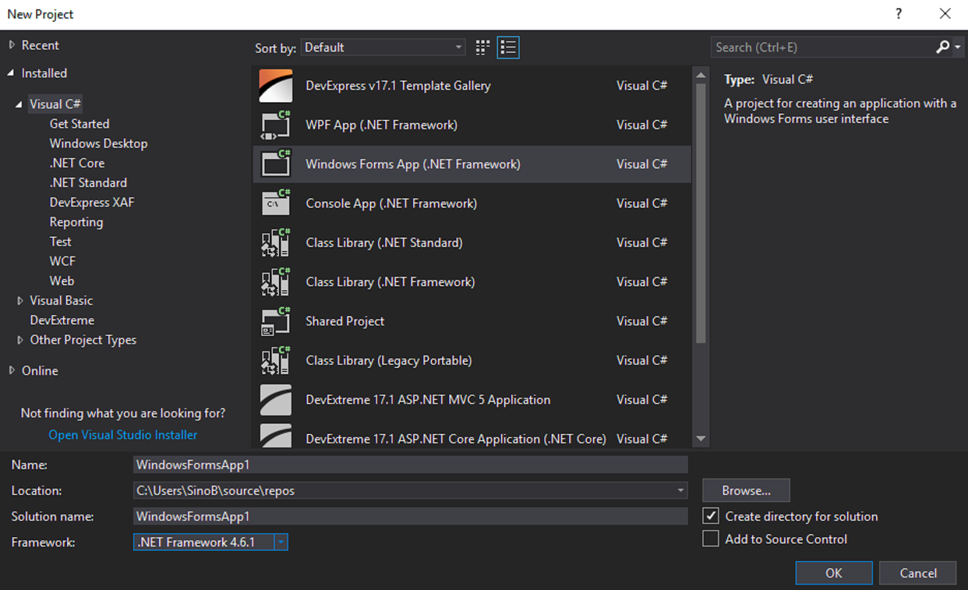The image size is (968, 590).
Task: Click the DevExpress v17.1 Template Gallery icon
Action: [x=275, y=85]
